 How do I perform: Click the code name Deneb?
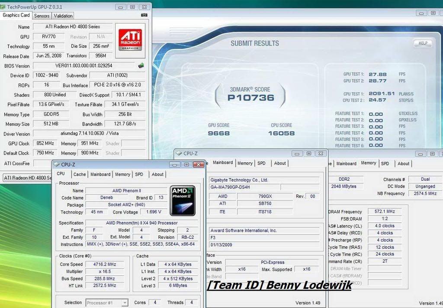[106, 198]
